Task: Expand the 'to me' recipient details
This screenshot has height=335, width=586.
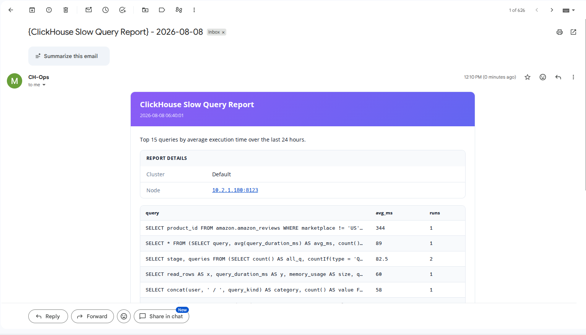Action: pos(44,85)
